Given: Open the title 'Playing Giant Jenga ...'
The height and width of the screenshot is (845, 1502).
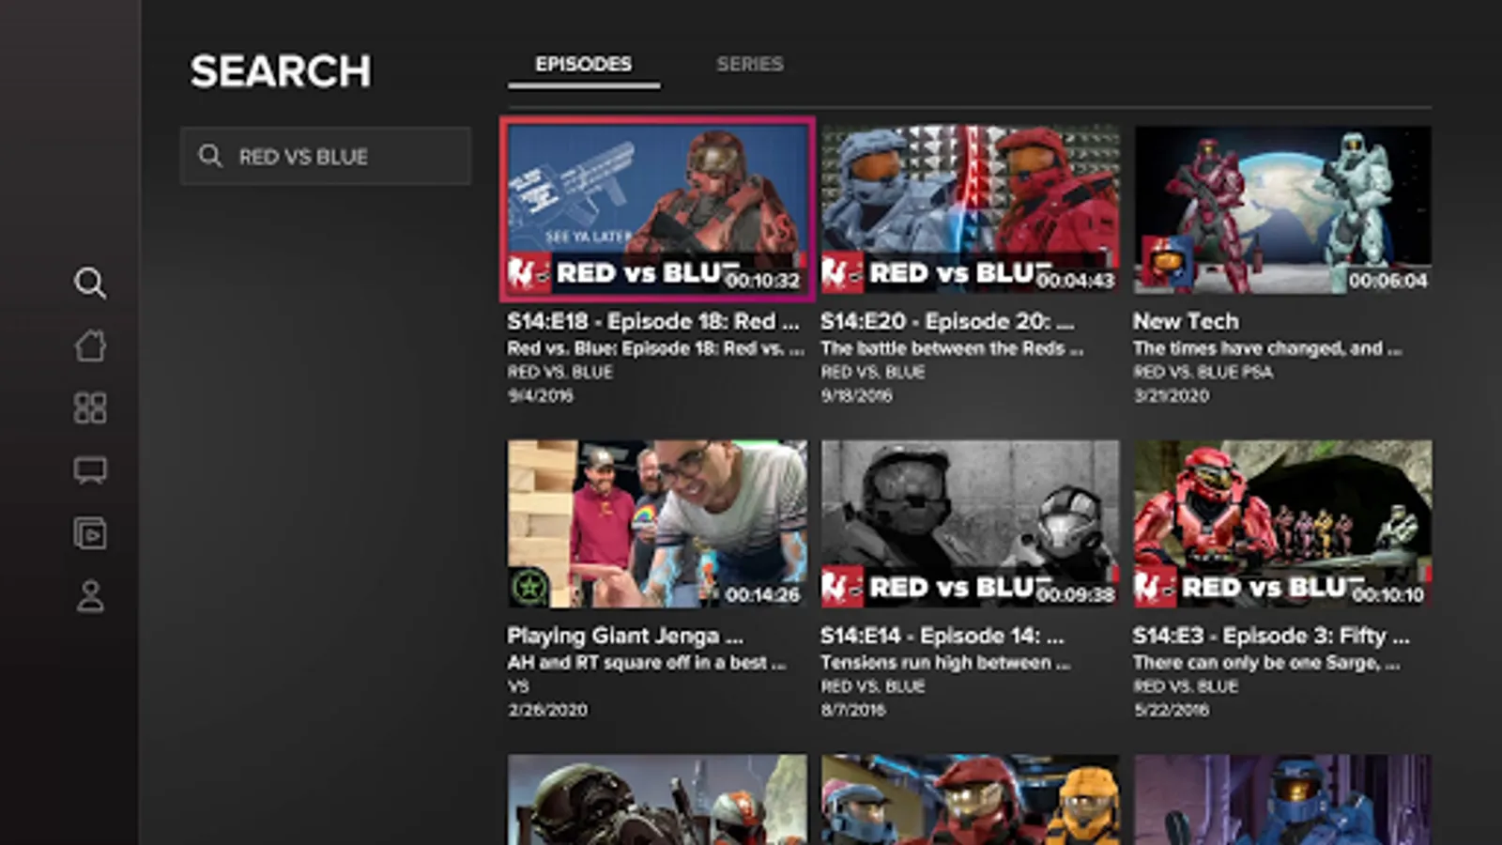Looking at the screenshot, I should click(625, 636).
